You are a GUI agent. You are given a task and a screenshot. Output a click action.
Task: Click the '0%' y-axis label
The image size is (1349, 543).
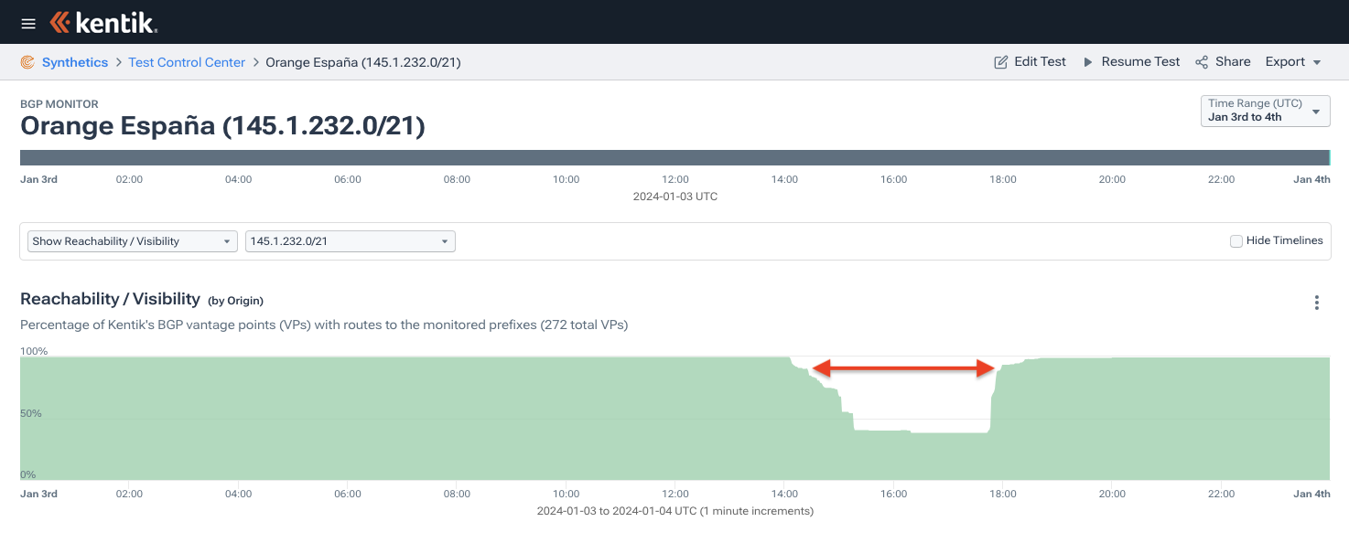pyautogui.click(x=28, y=474)
